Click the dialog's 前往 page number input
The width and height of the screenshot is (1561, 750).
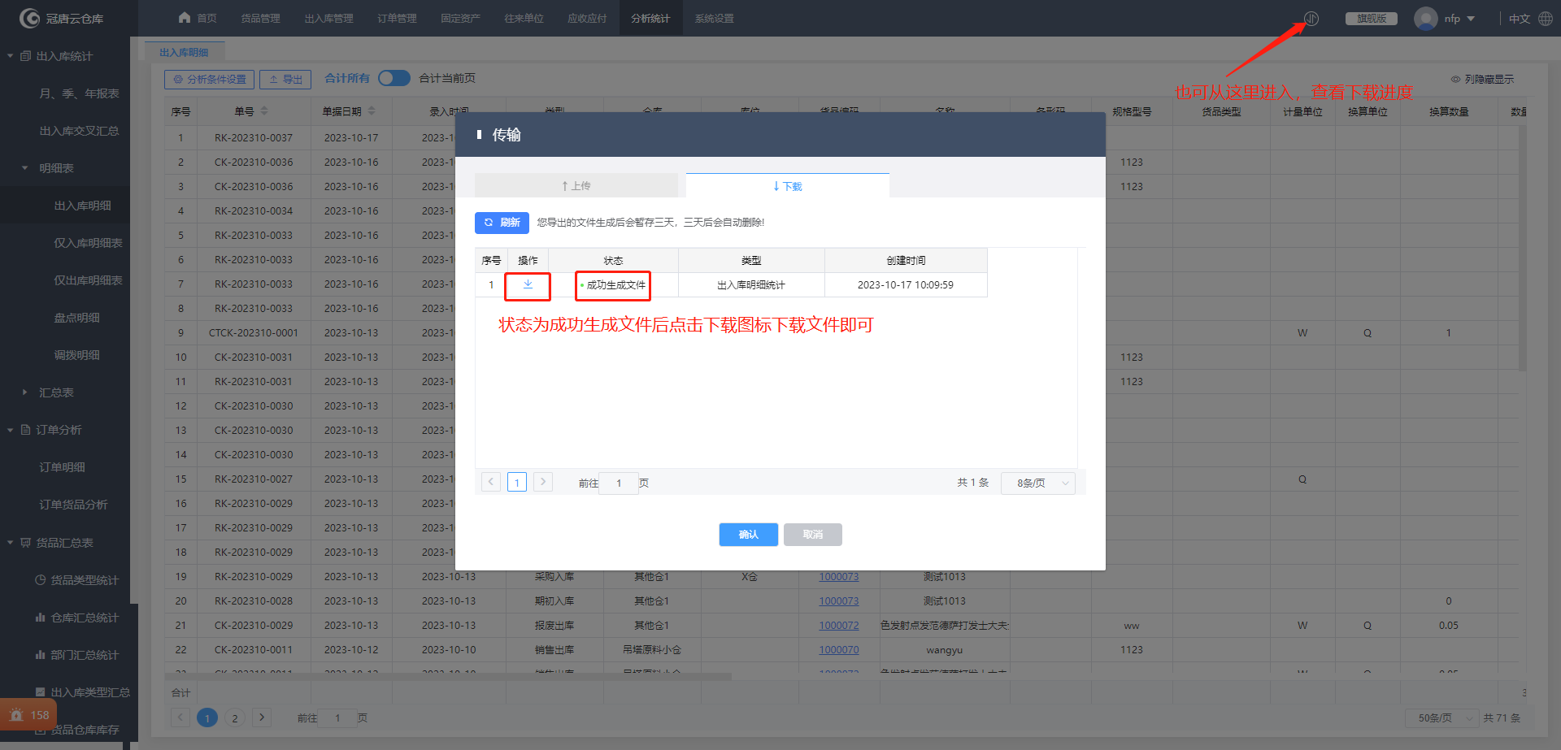(x=619, y=483)
